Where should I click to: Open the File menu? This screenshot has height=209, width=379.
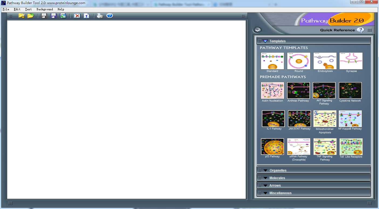6,9
